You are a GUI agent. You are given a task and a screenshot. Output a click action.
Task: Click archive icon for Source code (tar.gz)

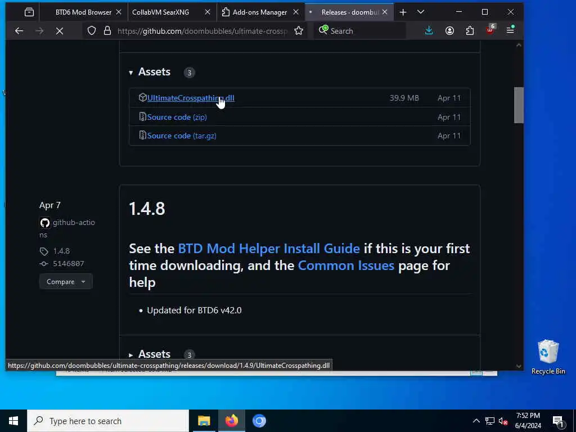click(142, 136)
